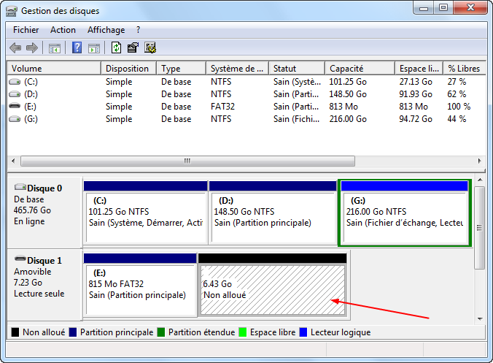Click the blue Lecteur logique legend swatch
This screenshot has height=363, width=493.
(303, 332)
